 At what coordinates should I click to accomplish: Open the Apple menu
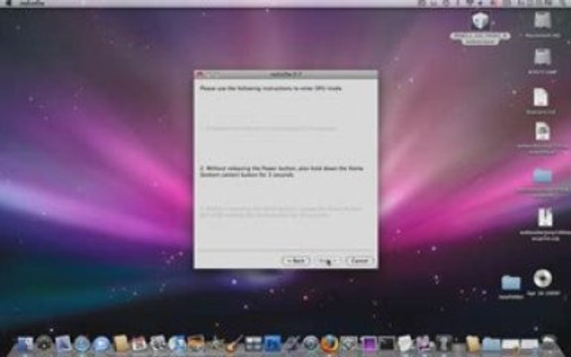tap(9, 3)
